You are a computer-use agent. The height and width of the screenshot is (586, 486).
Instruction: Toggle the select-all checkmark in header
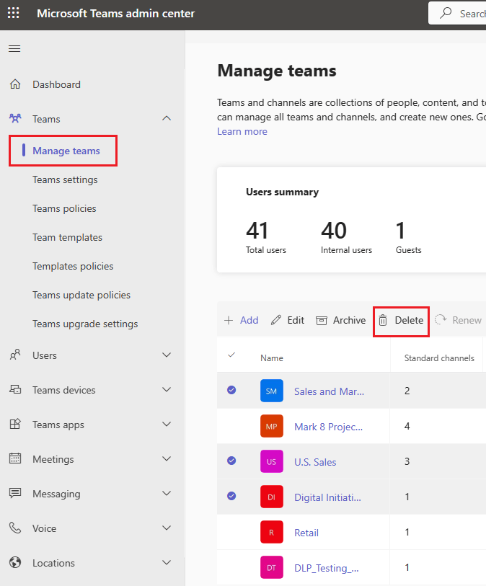pos(231,355)
